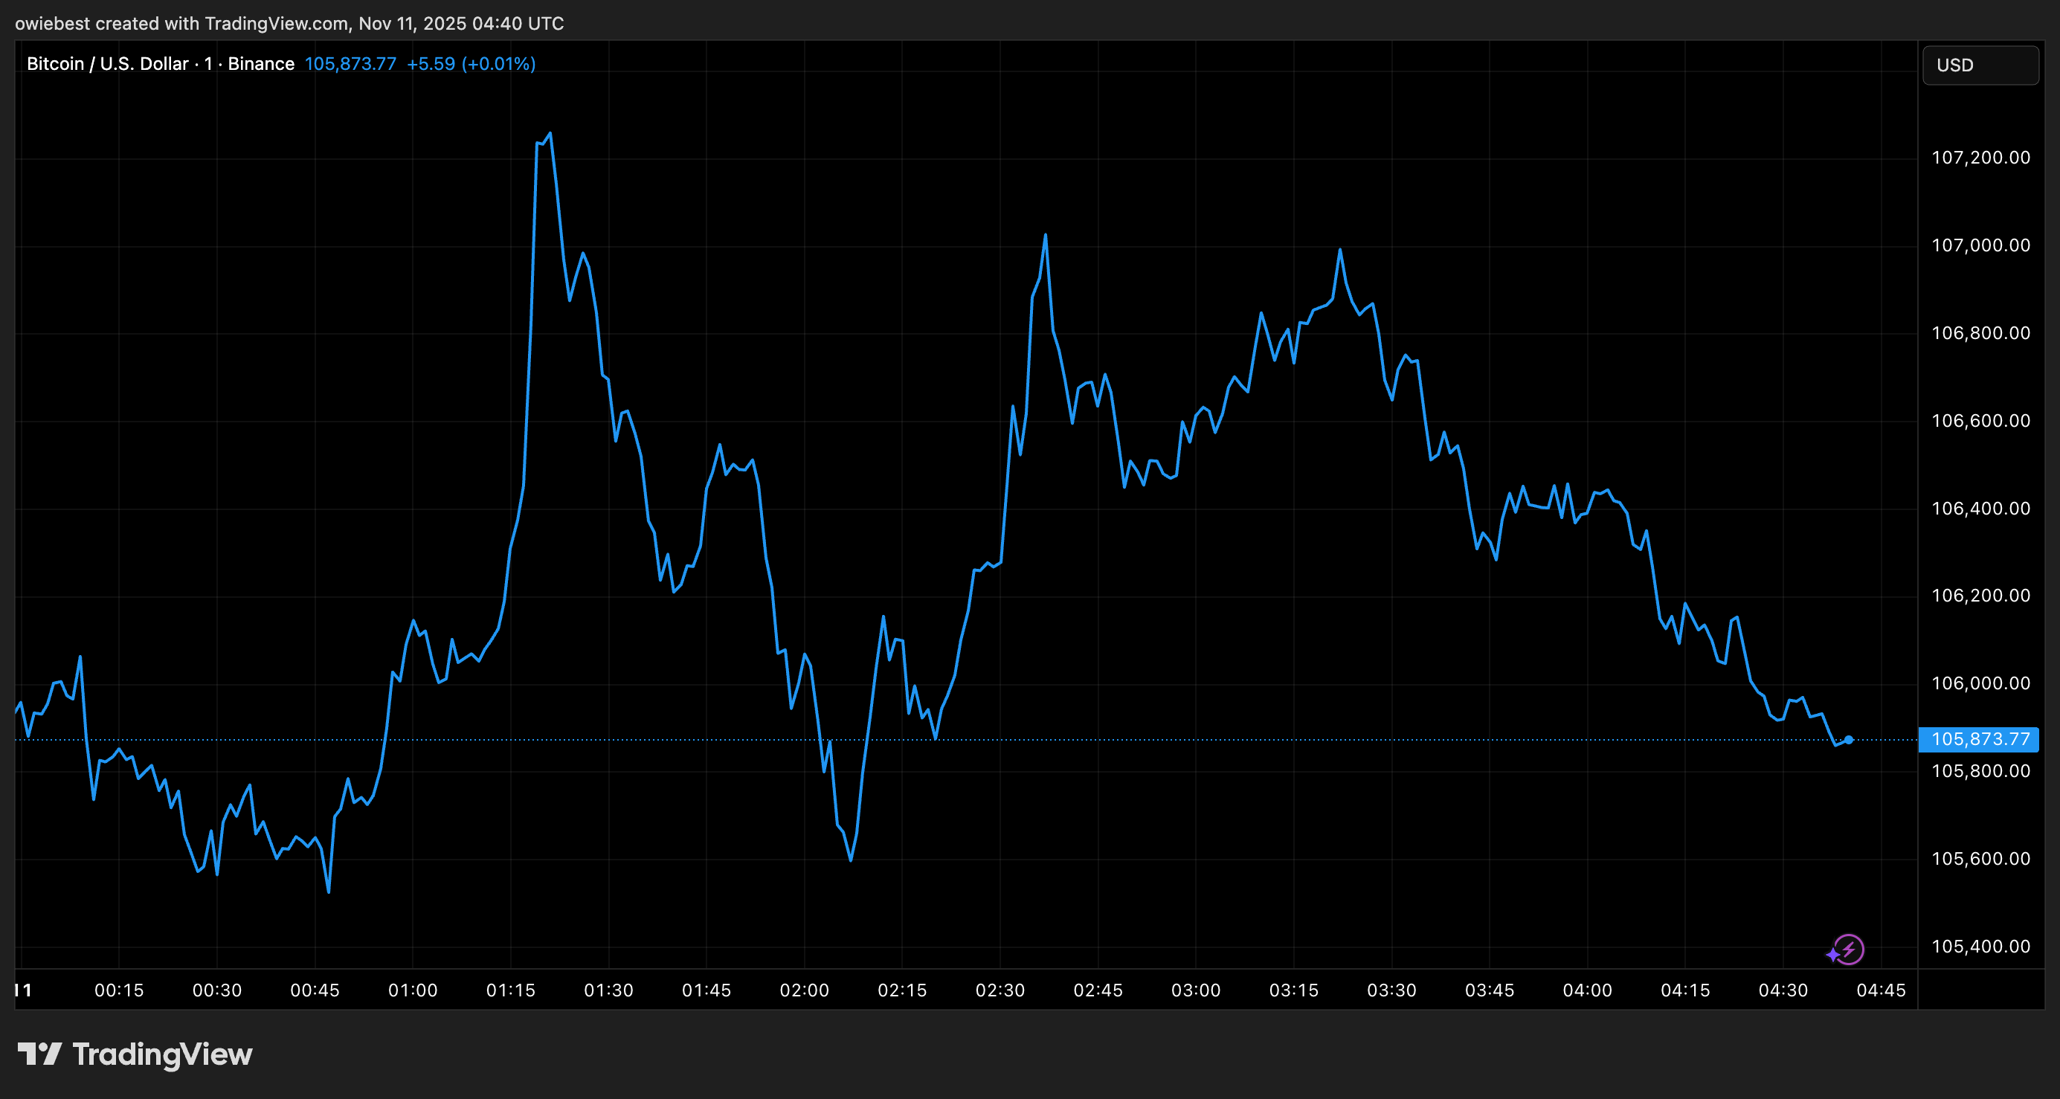The height and width of the screenshot is (1099, 2060).
Task: Click the 107,200.00 price level label
Action: click(1981, 157)
